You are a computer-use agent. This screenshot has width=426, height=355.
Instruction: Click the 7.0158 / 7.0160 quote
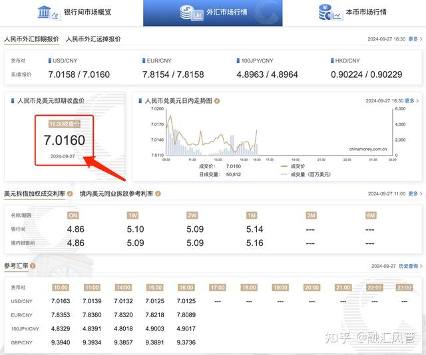coord(79,74)
